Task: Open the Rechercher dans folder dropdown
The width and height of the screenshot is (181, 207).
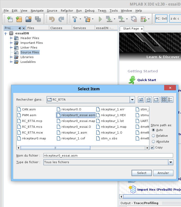Action: 132,100
